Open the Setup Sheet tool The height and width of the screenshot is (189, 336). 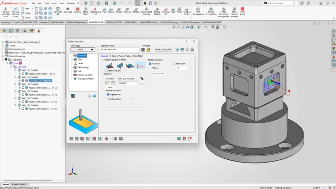86,11
